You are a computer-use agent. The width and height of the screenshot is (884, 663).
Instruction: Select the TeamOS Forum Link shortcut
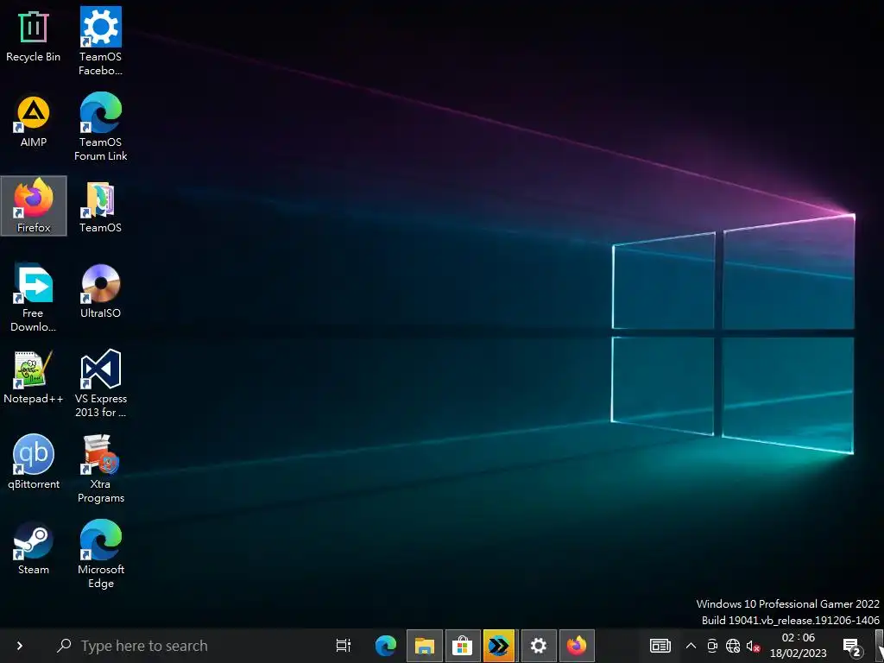coord(100,127)
